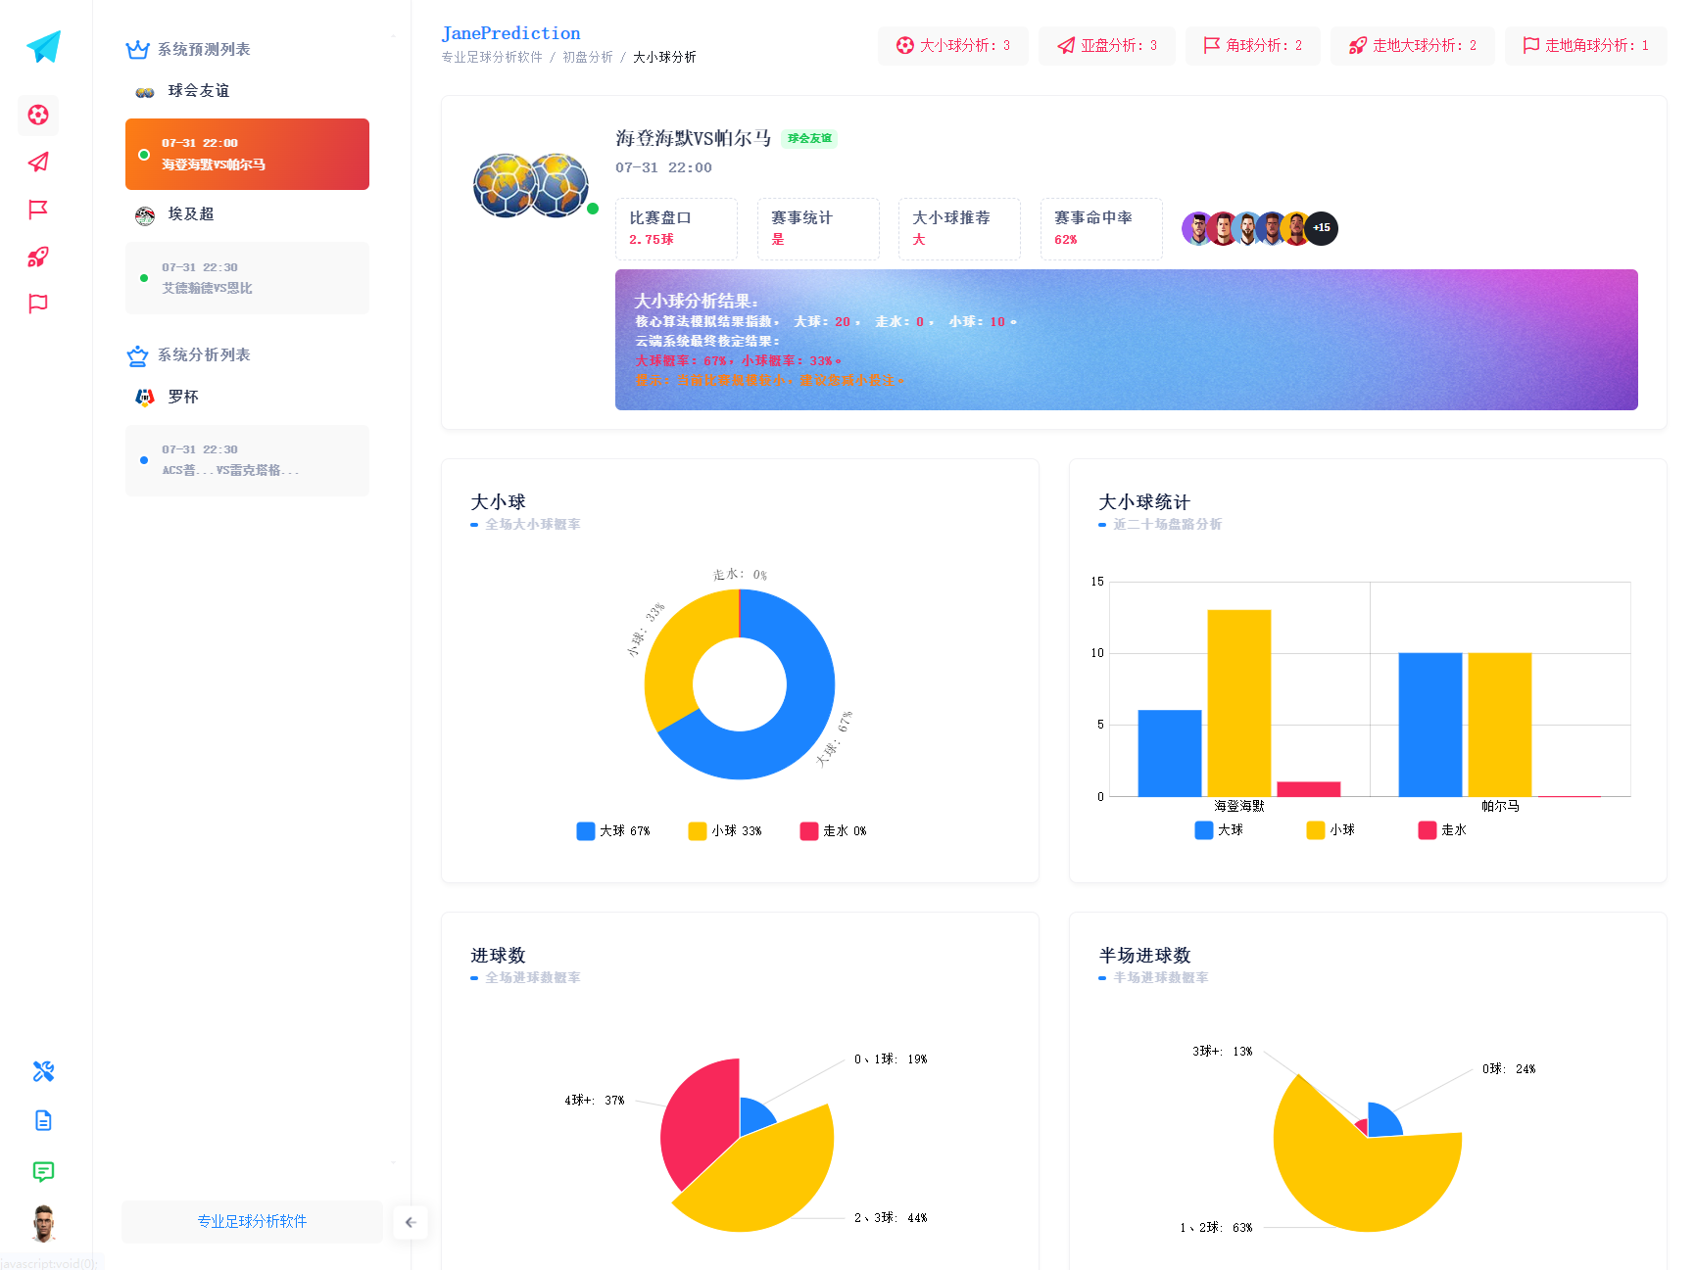The height and width of the screenshot is (1270, 1695).
Task: Open the soccer ball sidebar section
Action: tap(38, 116)
